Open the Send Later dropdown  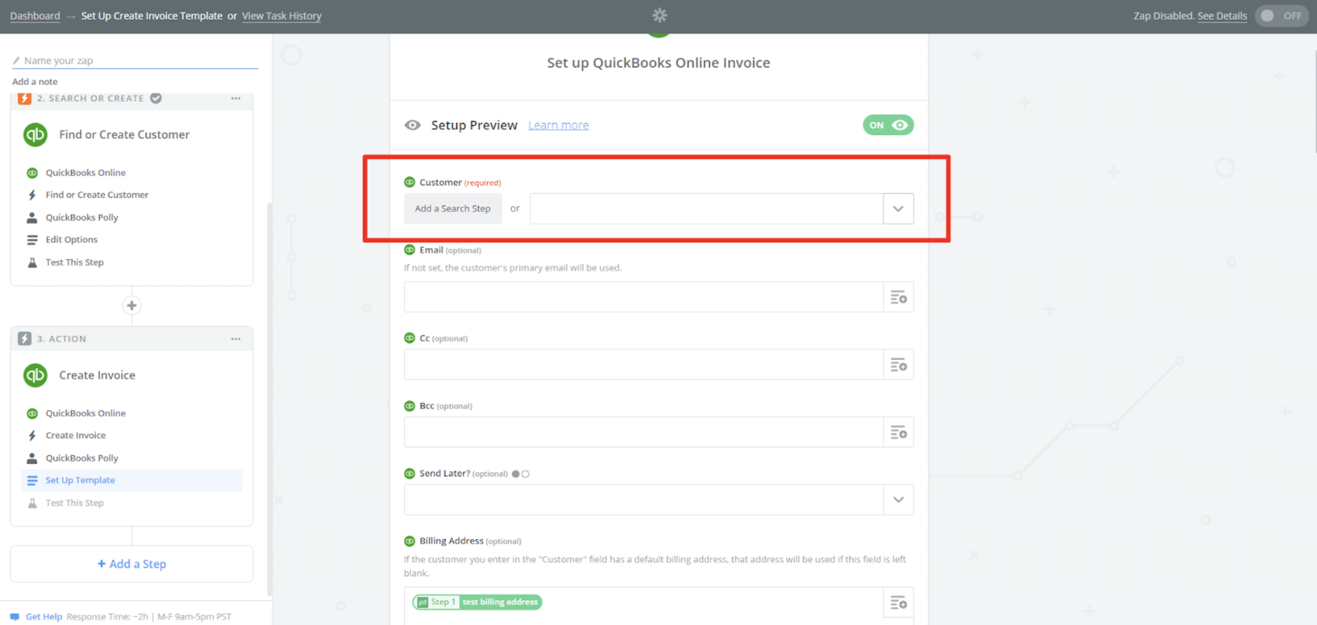point(898,500)
